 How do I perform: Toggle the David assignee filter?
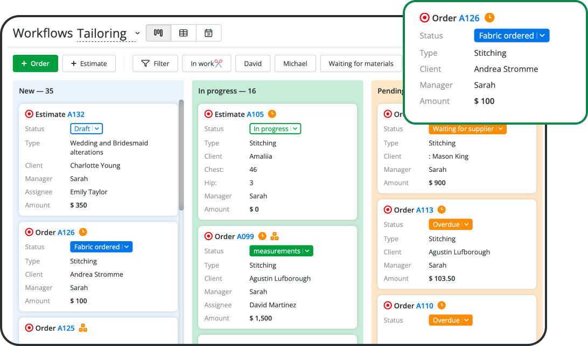coord(253,63)
